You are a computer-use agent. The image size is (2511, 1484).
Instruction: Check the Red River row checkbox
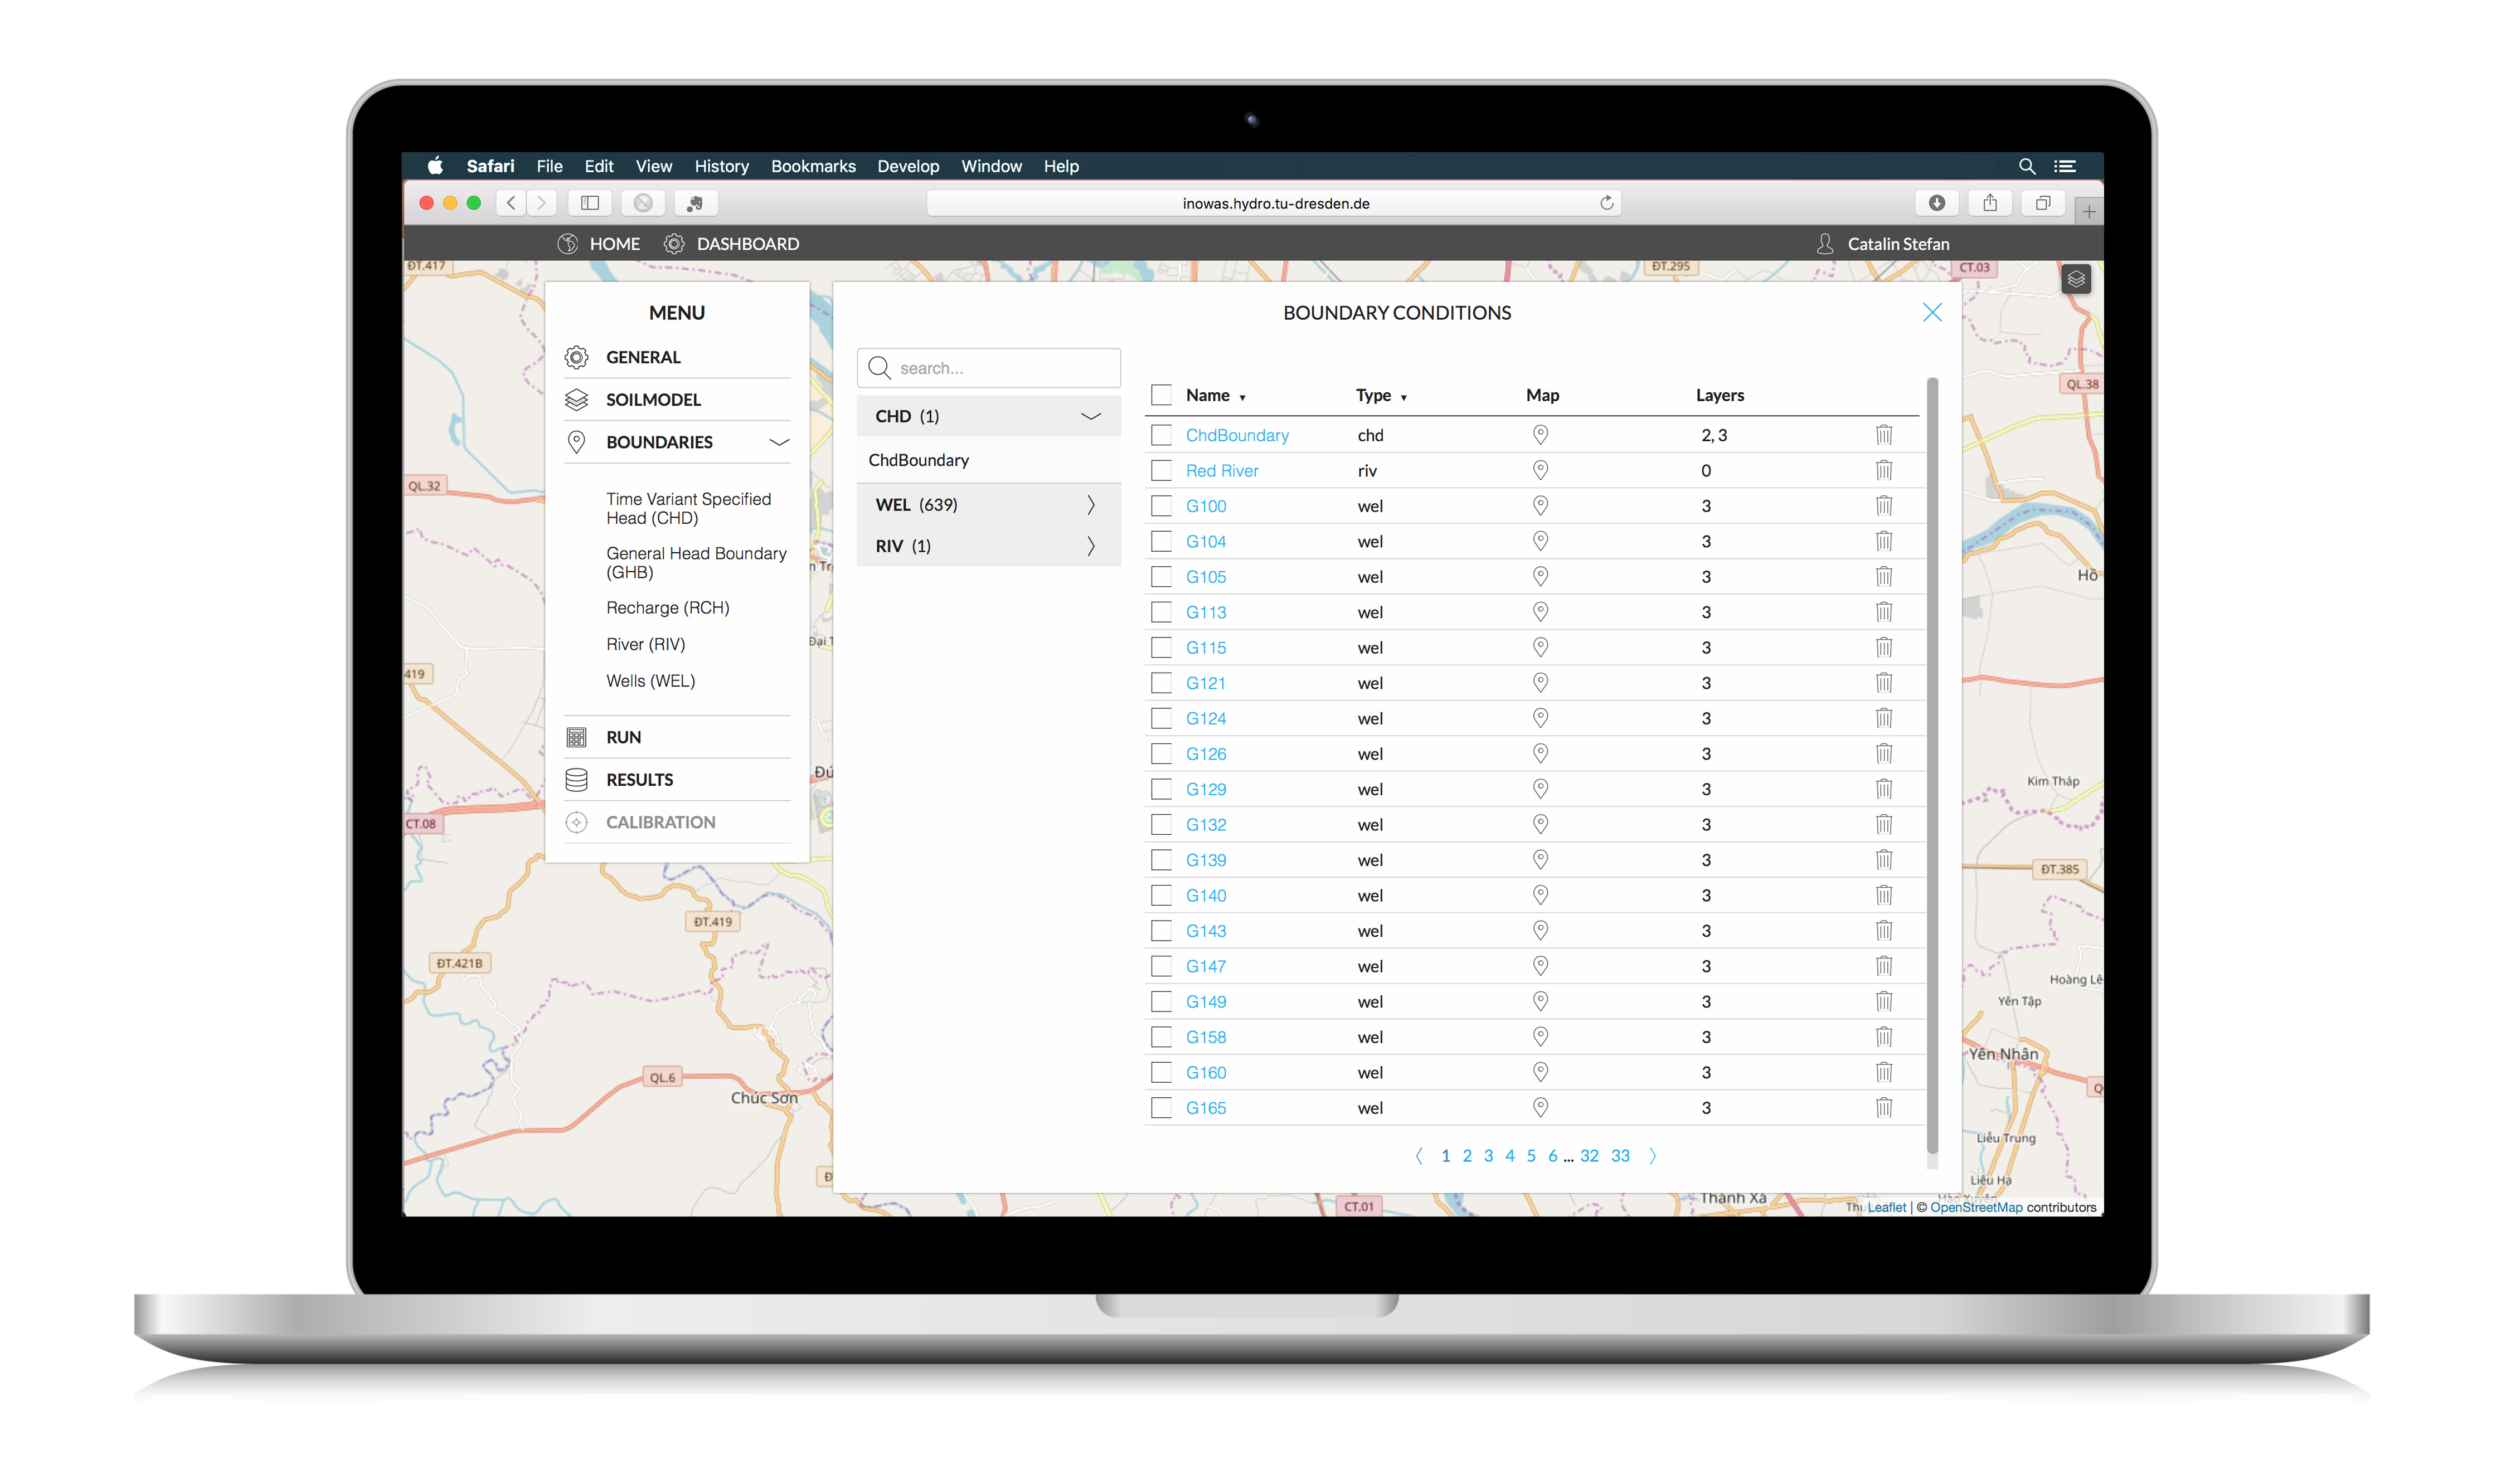1160,470
